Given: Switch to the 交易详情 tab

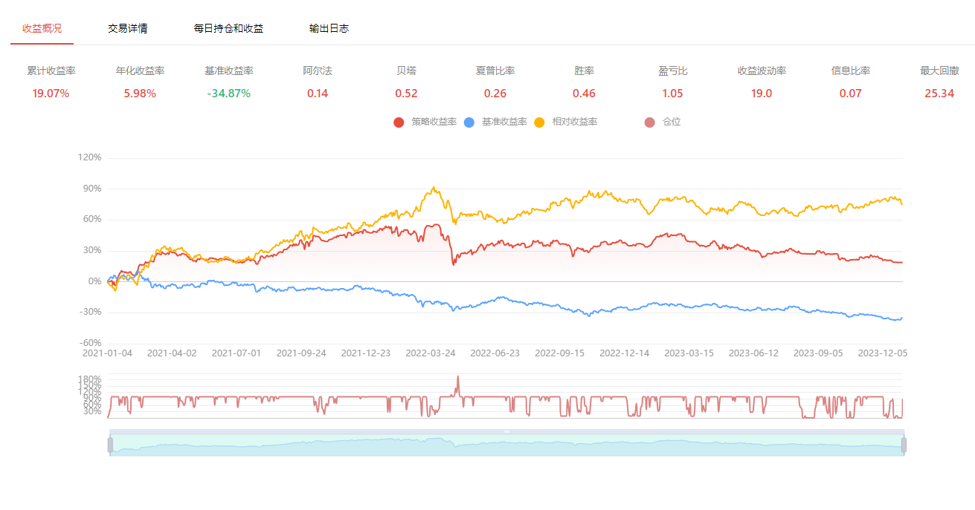Looking at the screenshot, I should 127,28.
